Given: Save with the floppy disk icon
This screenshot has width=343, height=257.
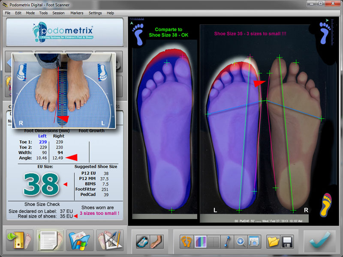Looking at the screenshot, I should tap(287, 242).
